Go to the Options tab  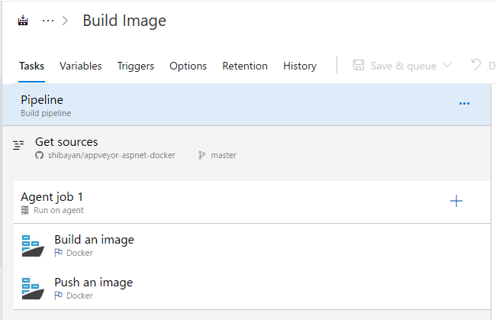tap(188, 66)
